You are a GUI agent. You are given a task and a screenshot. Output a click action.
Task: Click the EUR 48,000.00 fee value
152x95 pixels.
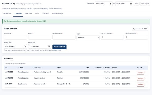(x=84, y=72)
